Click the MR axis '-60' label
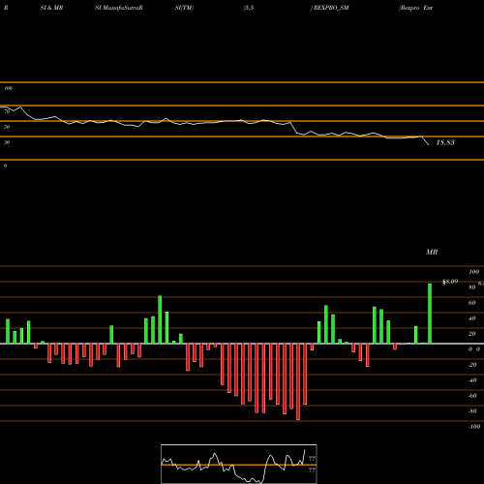 click(472, 396)
